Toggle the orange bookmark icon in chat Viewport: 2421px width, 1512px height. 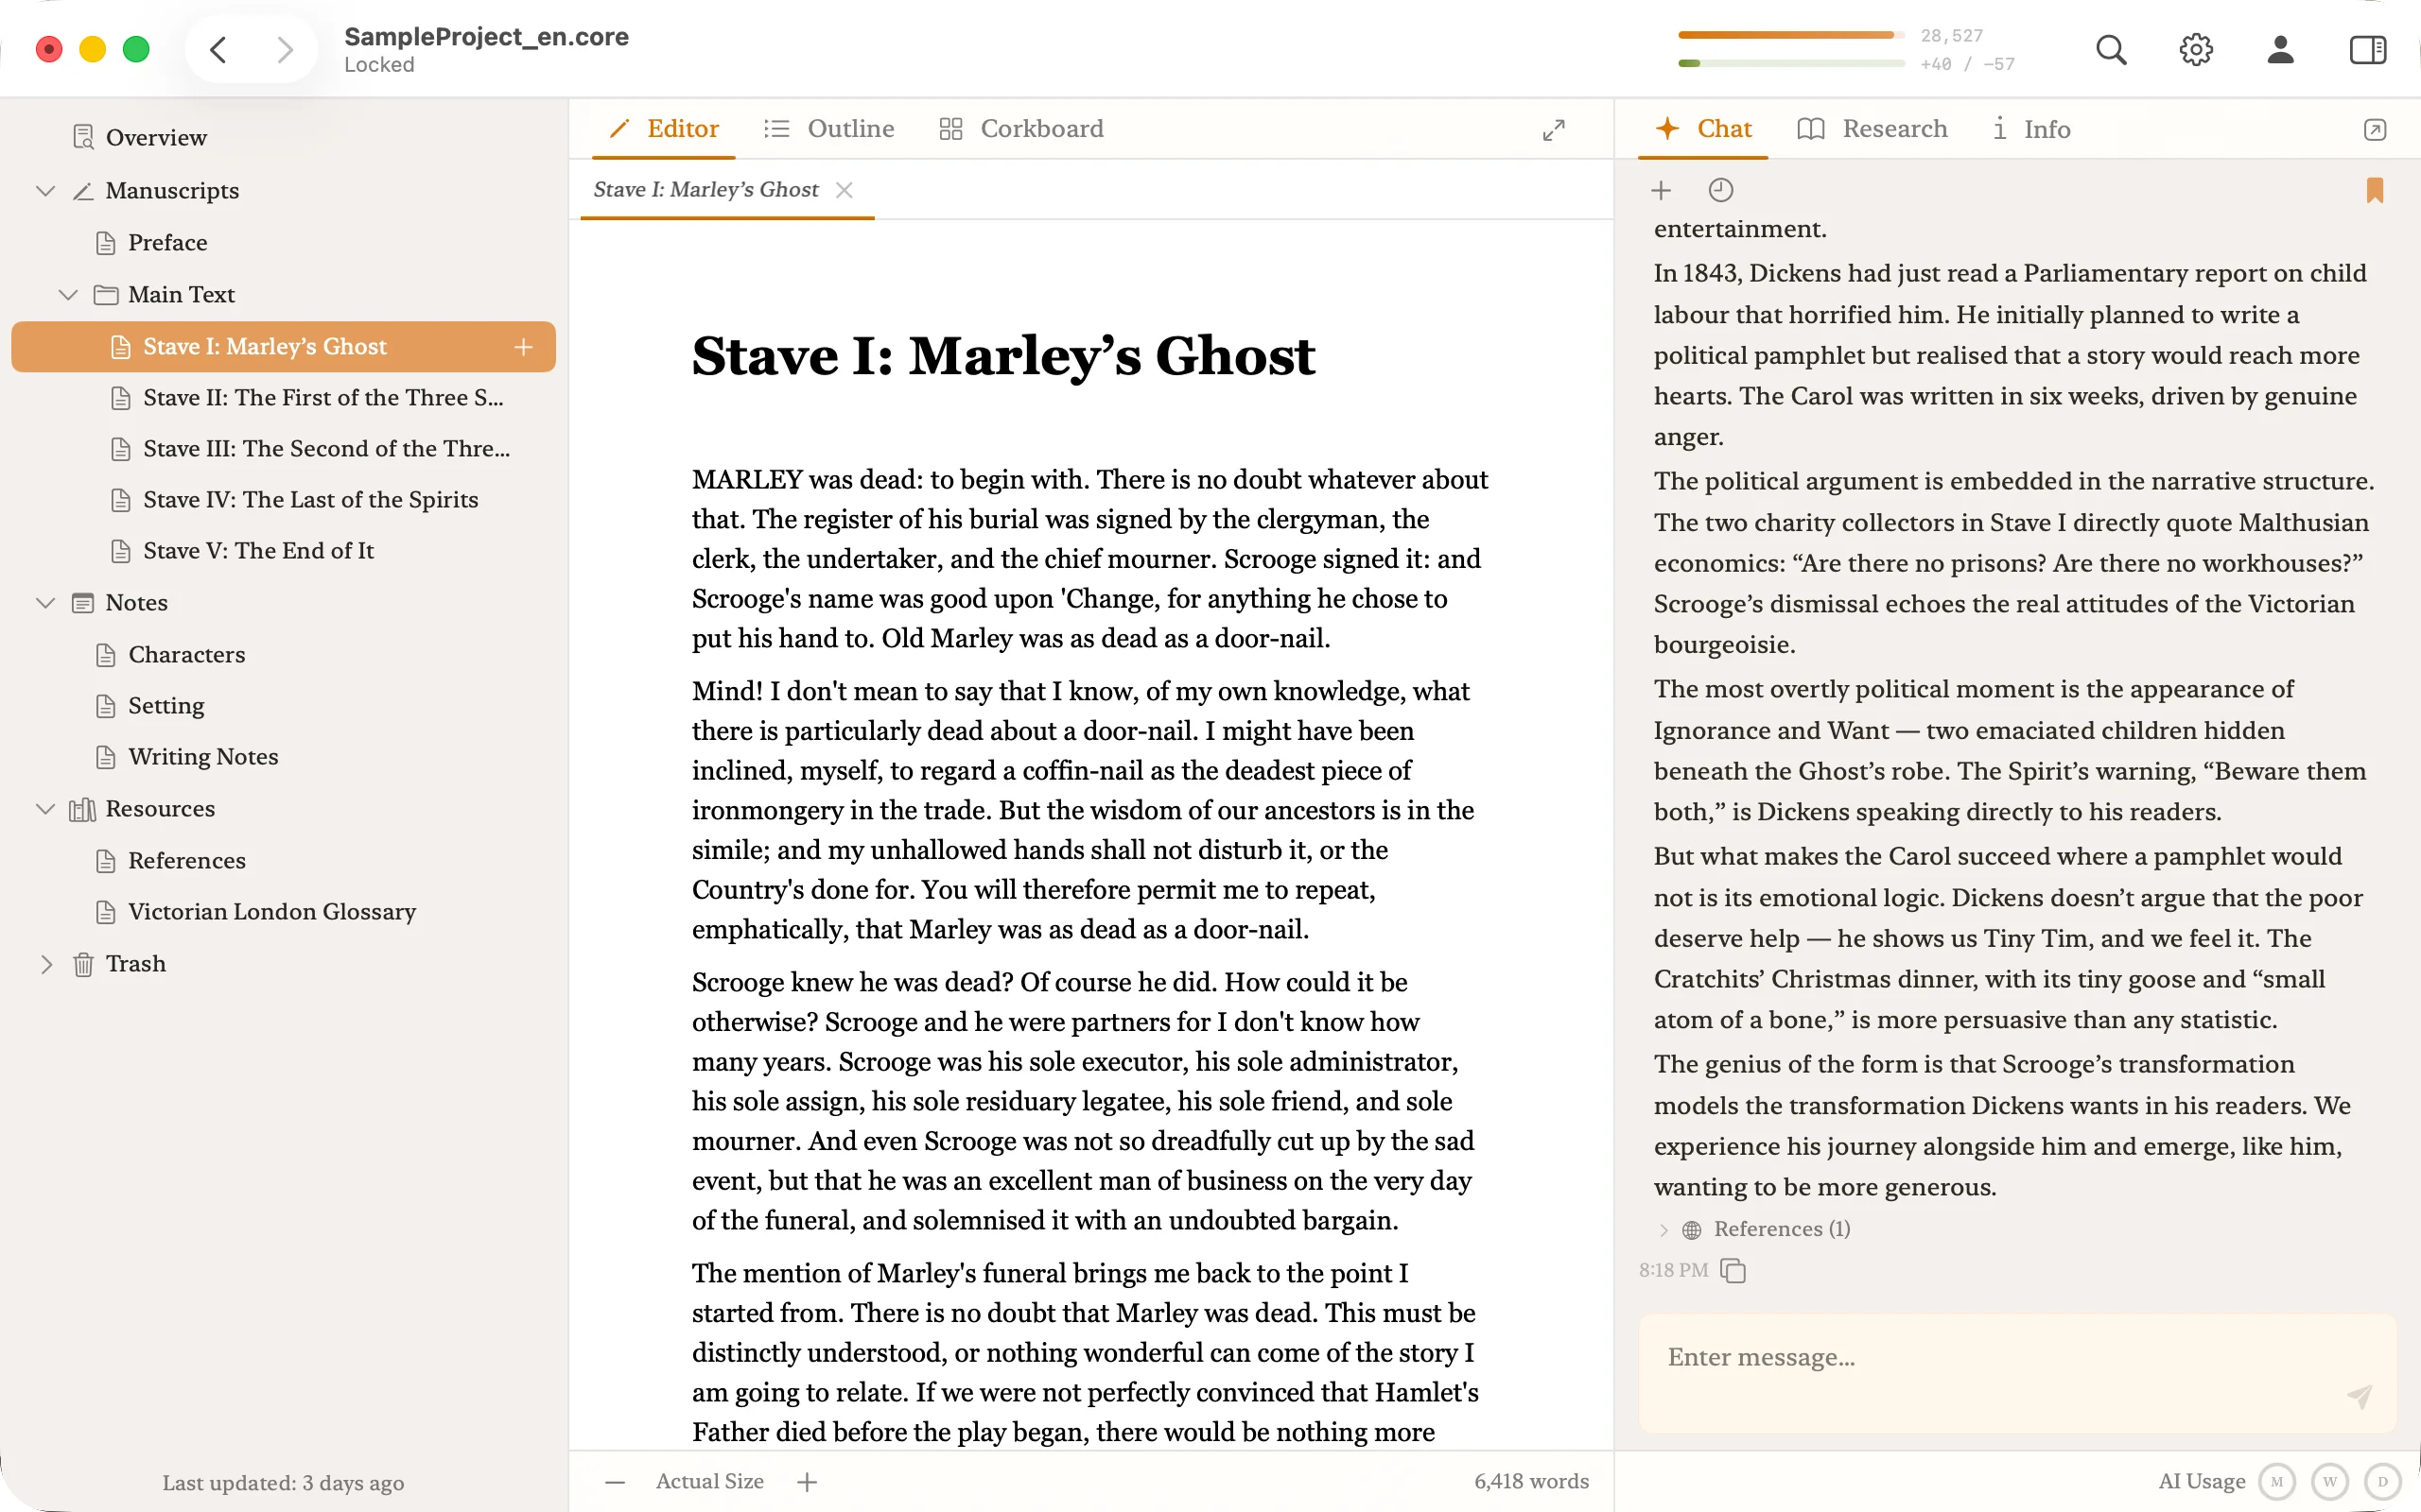2375,190
